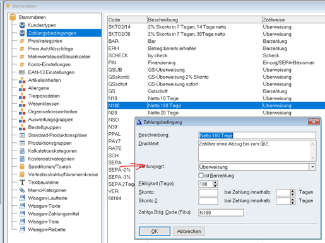Click the EAN-13 Einstellungen barcode icon

click(22, 72)
